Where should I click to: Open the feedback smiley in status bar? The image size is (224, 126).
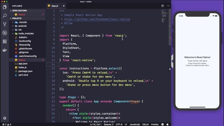tap(162, 125)
